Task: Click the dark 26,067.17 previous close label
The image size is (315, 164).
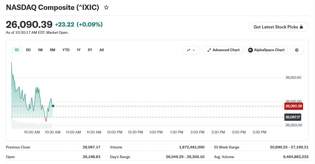Action: 293,117
